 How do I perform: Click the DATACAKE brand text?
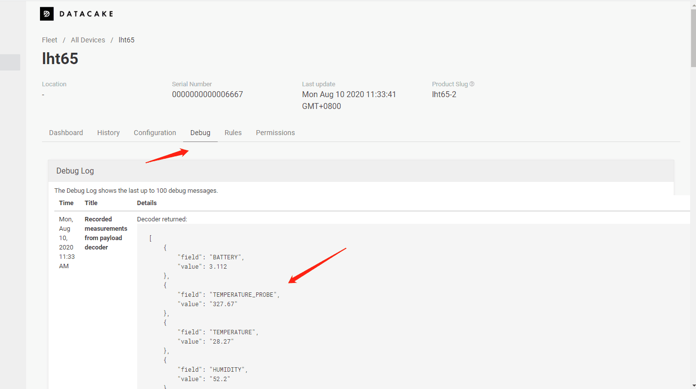[x=86, y=14]
